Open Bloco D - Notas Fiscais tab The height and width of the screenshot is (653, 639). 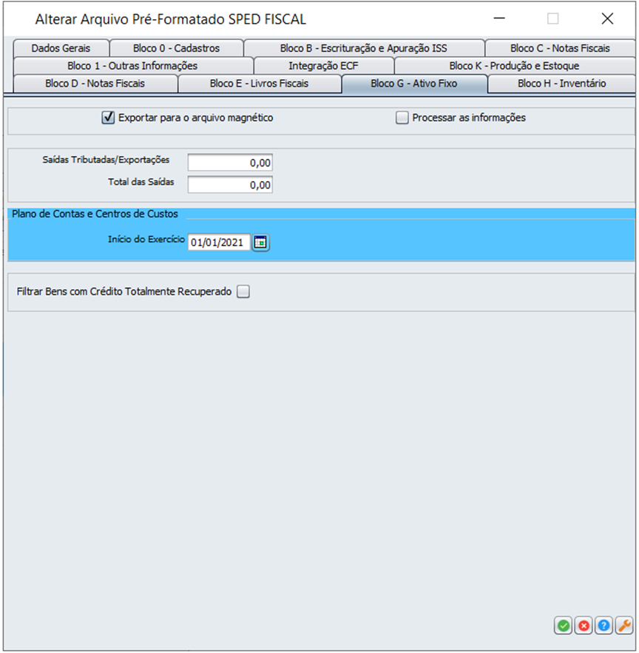point(95,84)
